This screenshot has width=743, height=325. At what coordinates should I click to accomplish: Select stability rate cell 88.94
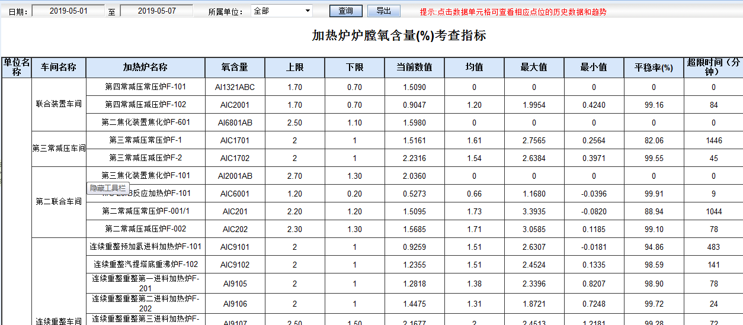[654, 211]
